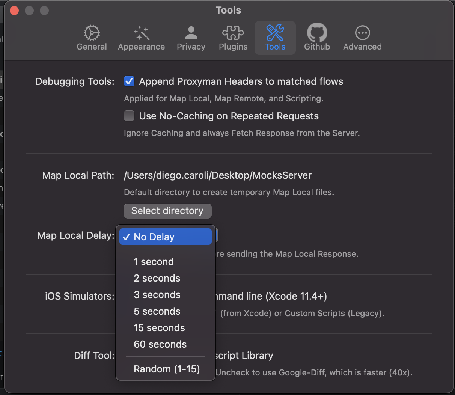Click the Map Local Path directory text
Viewport: 455px width, 395px height.
(218, 175)
